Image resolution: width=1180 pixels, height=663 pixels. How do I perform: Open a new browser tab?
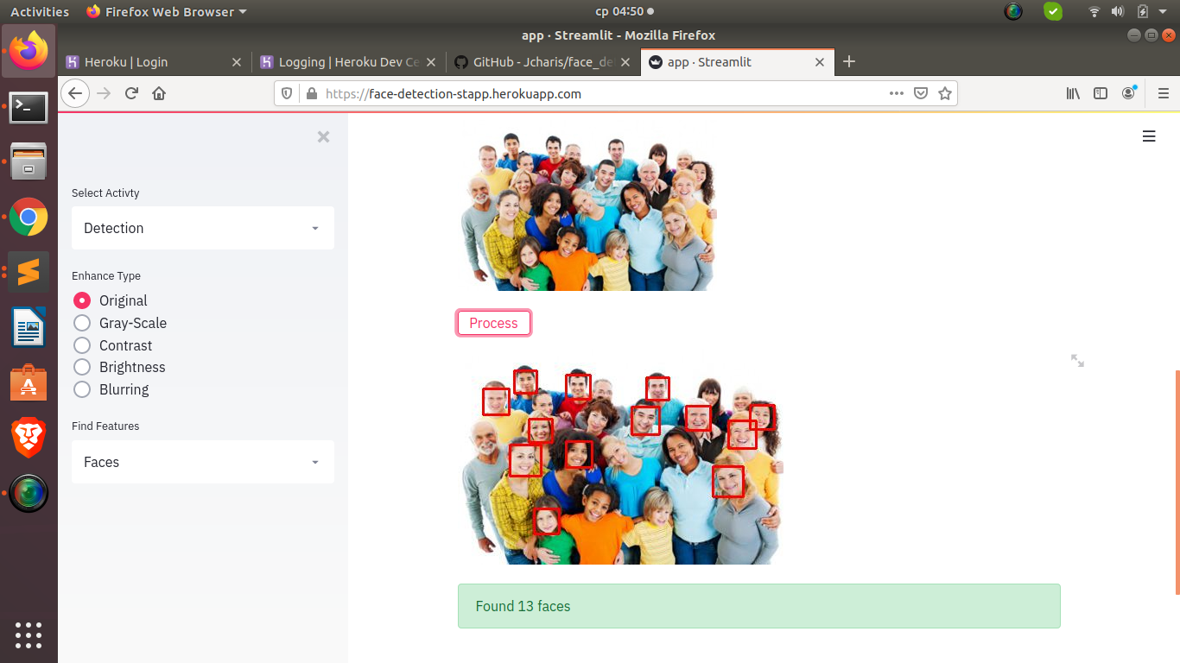[x=848, y=61]
